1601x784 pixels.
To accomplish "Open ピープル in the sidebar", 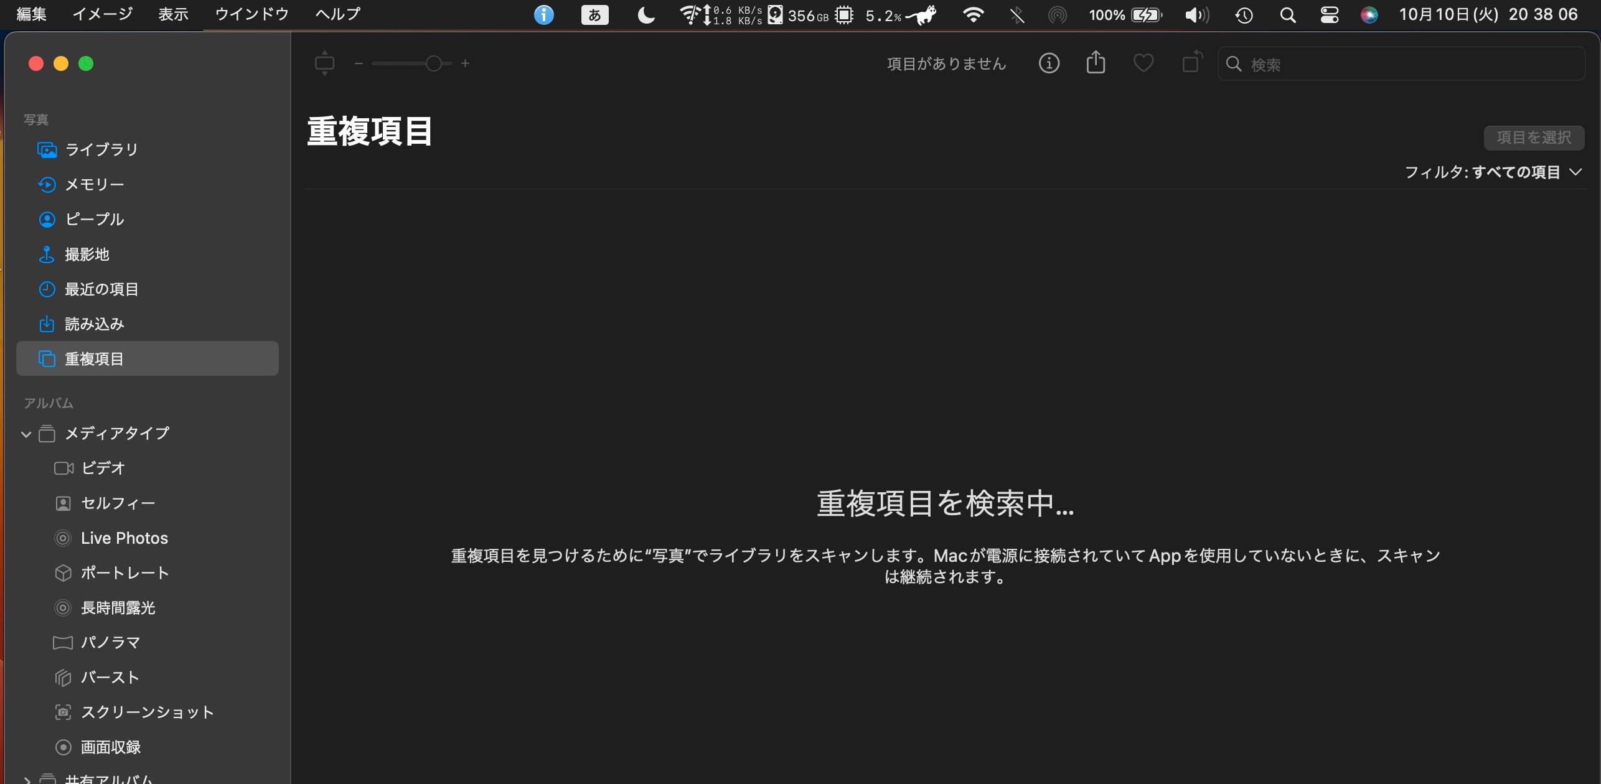I will click(x=94, y=220).
